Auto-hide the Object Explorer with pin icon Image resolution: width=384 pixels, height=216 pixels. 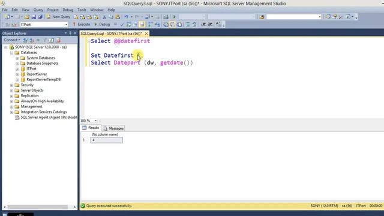click(x=70, y=33)
